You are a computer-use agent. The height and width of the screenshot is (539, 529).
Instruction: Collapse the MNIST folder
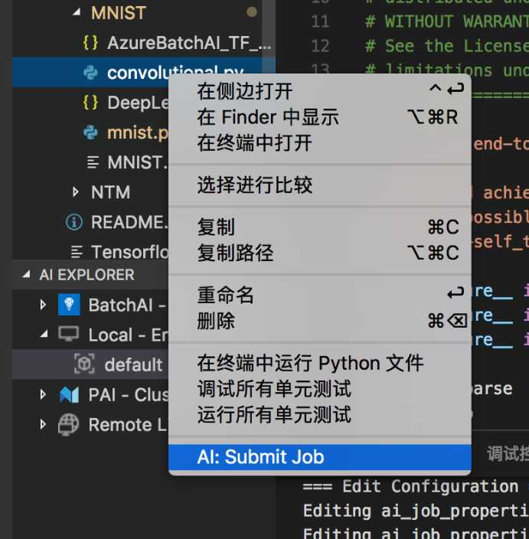77,13
